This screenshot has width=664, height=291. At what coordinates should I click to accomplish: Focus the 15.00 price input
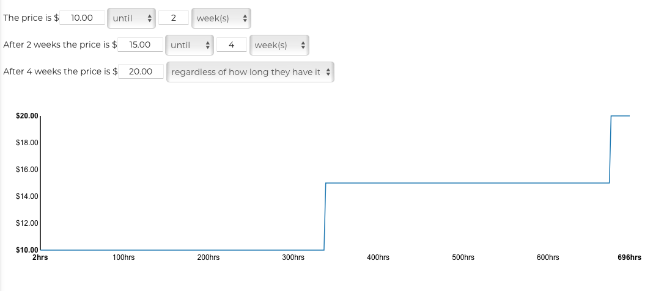[141, 45]
